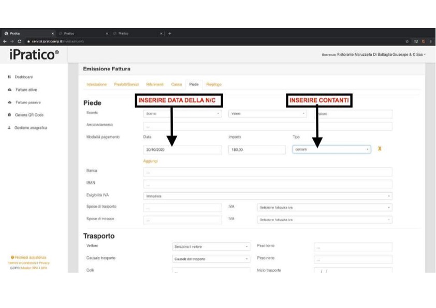Image resolution: width=436 pixels, height=308 pixels.
Task: Open the browser's three-dot menu
Action: (430, 41)
